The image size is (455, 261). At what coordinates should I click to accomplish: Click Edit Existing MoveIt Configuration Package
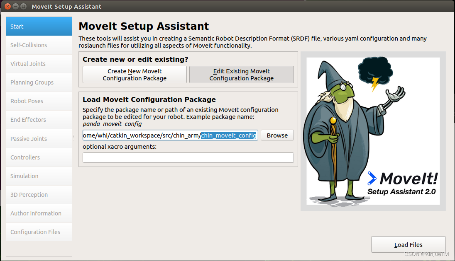[x=242, y=75]
